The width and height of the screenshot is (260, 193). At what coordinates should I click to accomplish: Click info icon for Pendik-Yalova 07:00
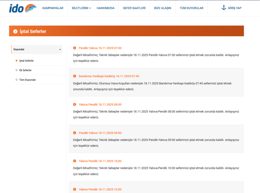coord(75,48)
